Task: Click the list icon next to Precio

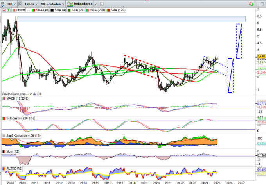Action: [28, 10]
